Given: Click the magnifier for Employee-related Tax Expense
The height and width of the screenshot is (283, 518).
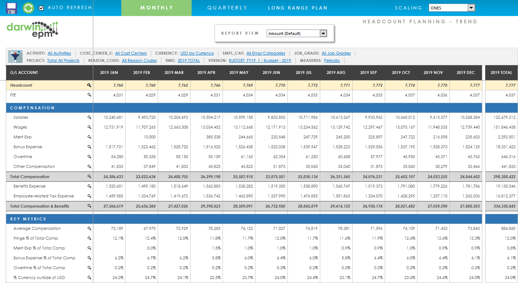Looking at the screenshot, I should click(89, 196).
